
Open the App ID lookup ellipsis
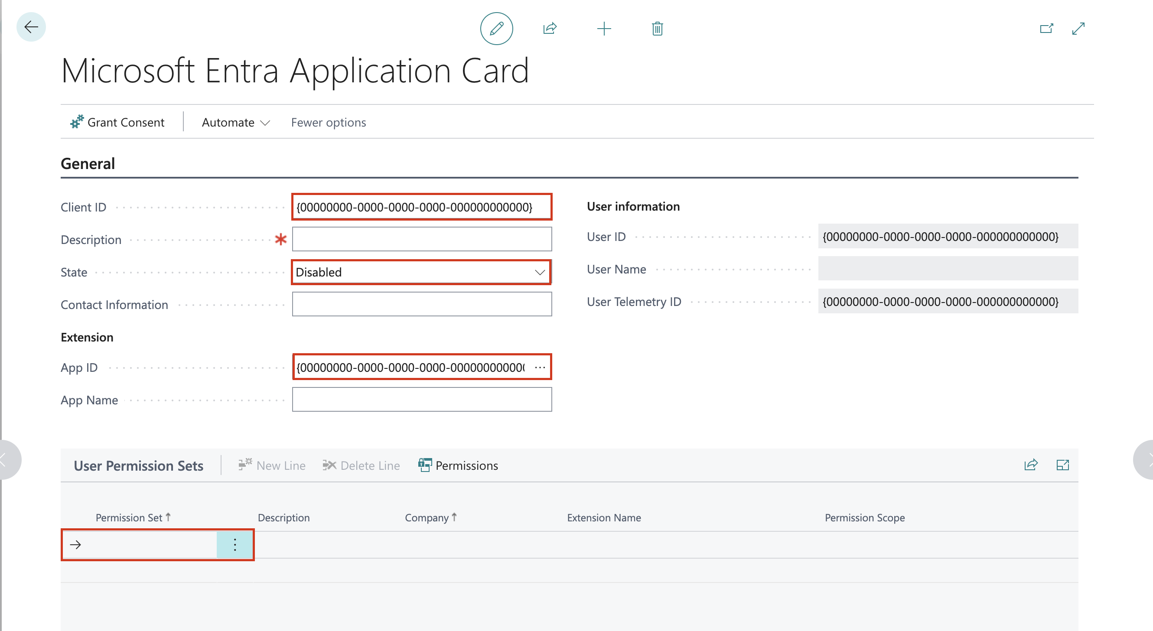tap(540, 367)
